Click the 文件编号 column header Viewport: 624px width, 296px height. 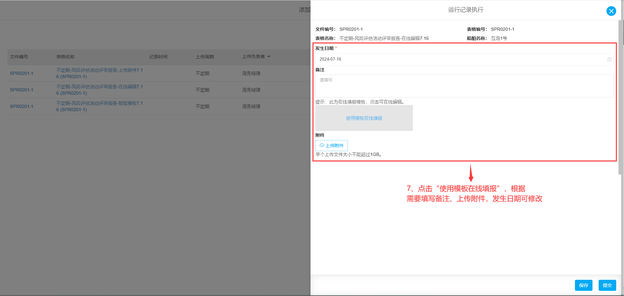coord(19,57)
